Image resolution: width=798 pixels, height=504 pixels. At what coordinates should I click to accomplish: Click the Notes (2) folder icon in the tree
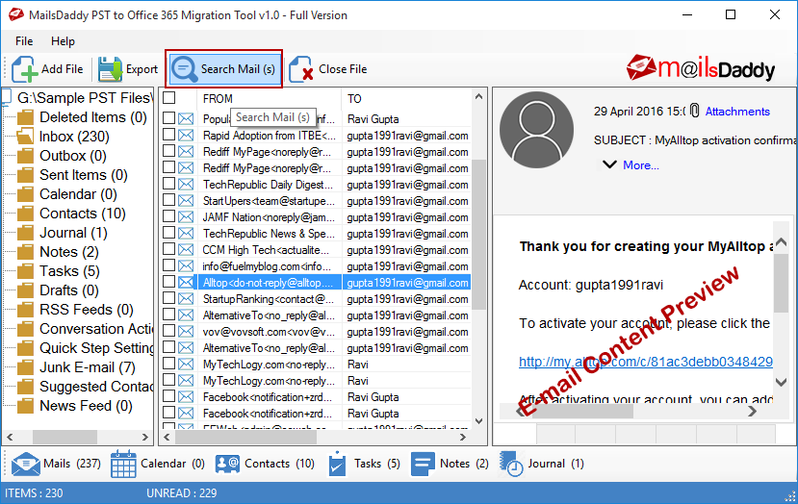coord(25,252)
